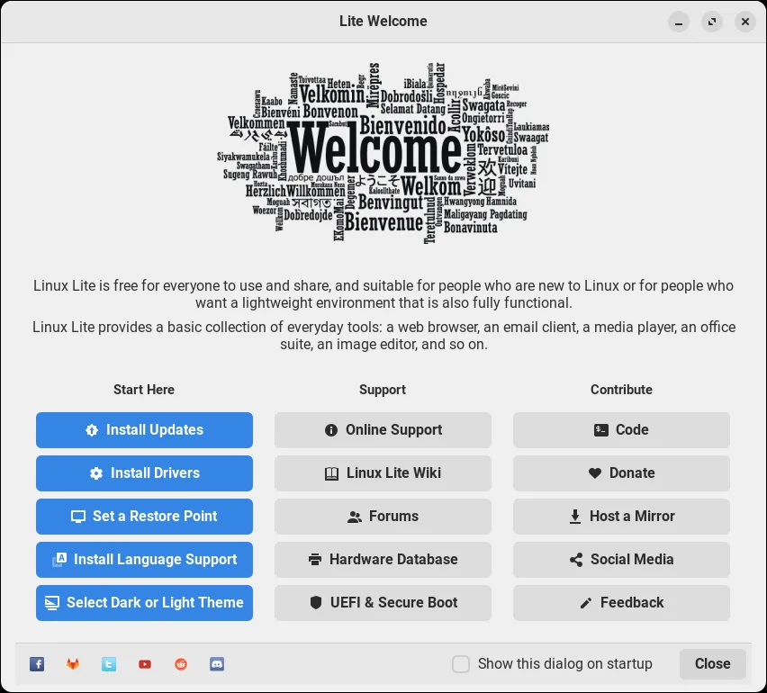Open the Facebook icon link
Image resolution: width=767 pixels, height=693 pixels.
tap(37, 663)
